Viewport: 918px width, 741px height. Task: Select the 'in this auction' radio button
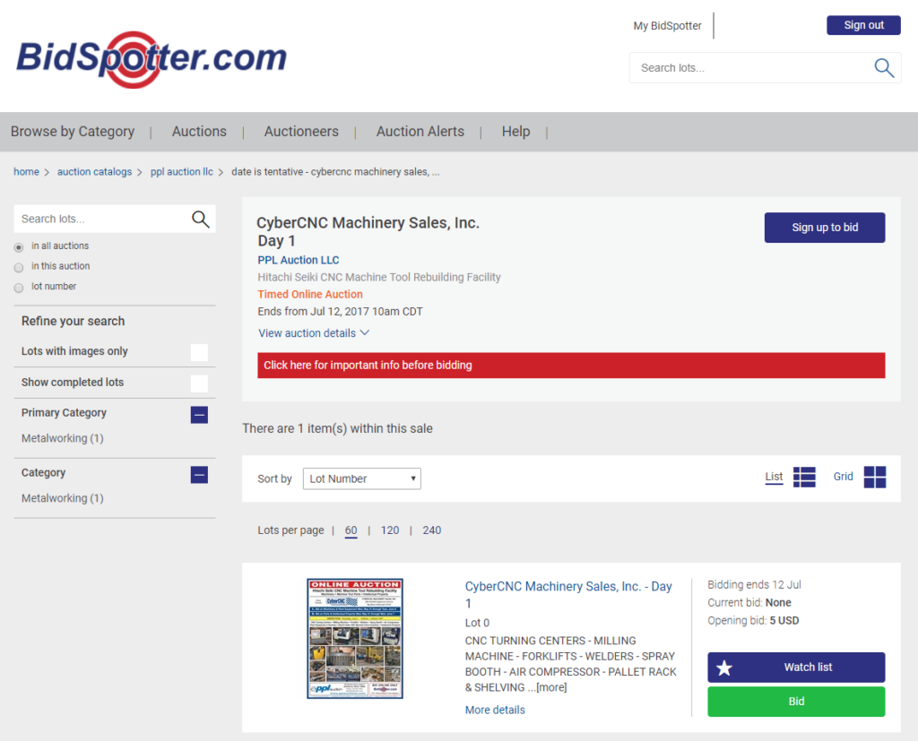pos(18,265)
